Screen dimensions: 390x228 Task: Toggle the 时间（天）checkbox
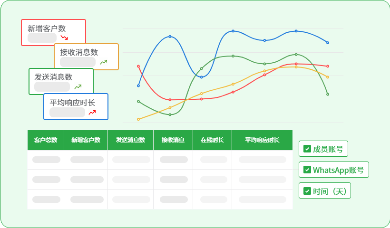coord(307,191)
